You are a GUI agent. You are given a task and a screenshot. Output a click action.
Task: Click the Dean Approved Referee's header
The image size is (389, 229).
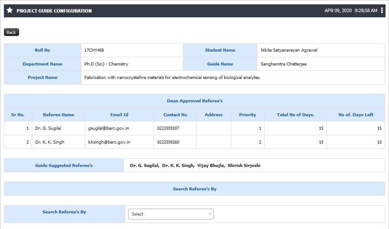point(195,101)
